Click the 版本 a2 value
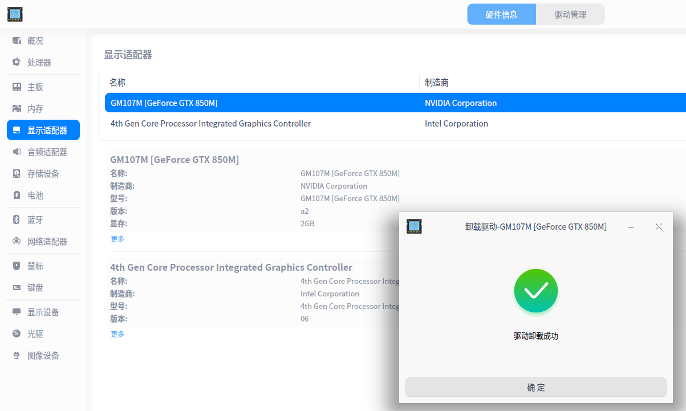This screenshot has width=686, height=411. 305,211
